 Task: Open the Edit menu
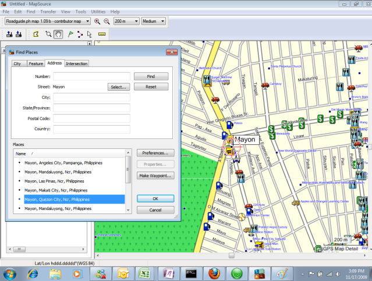coord(18,12)
